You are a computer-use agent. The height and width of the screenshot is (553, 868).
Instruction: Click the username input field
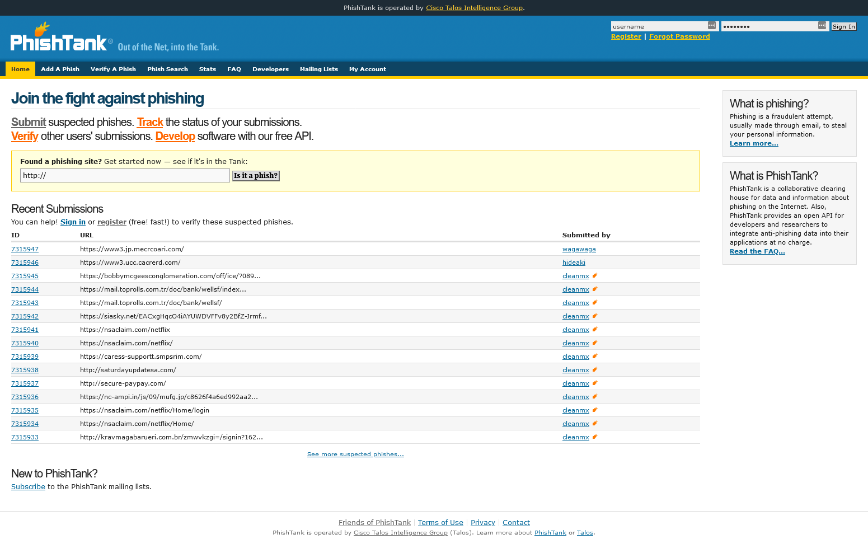click(x=659, y=26)
